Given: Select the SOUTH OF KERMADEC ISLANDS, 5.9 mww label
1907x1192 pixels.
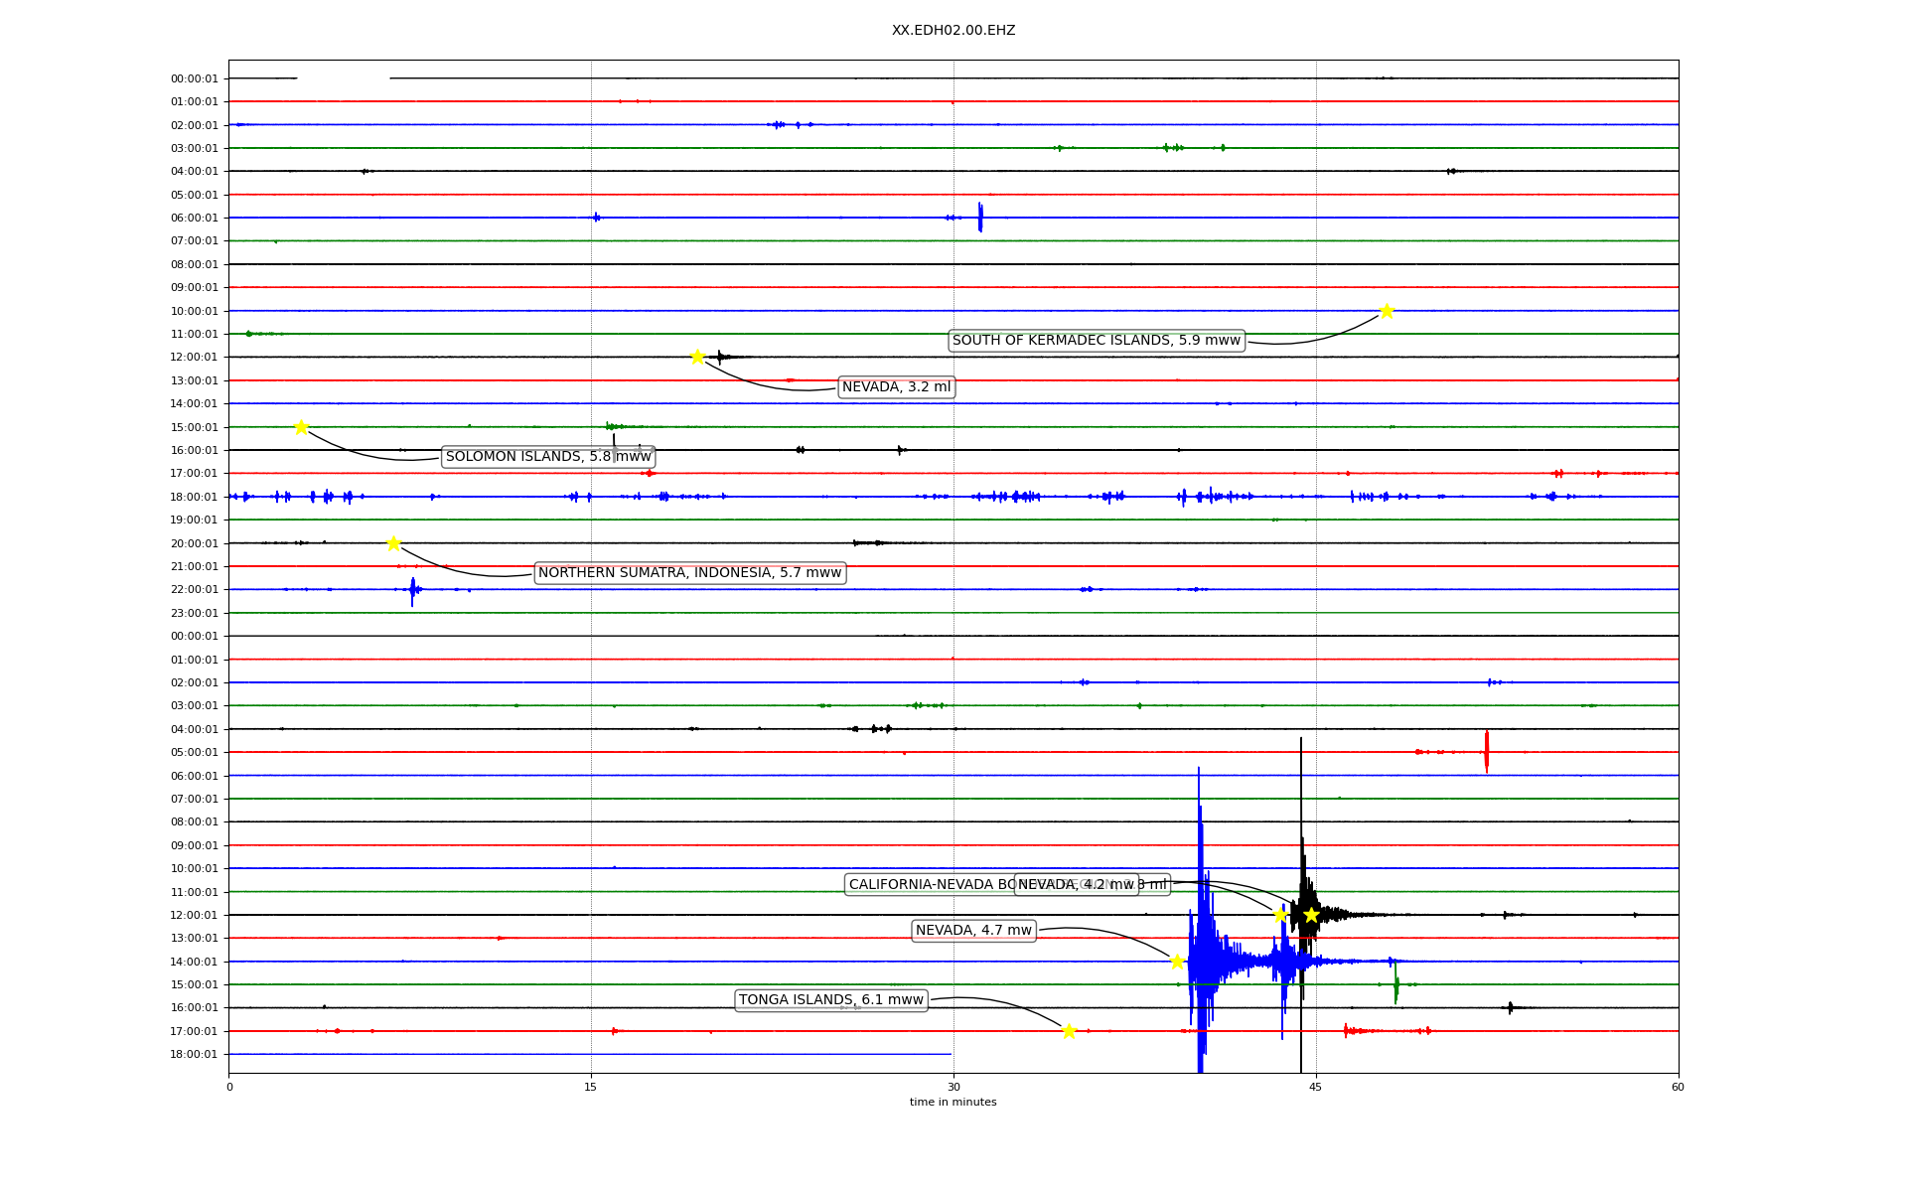Looking at the screenshot, I should click(1096, 341).
